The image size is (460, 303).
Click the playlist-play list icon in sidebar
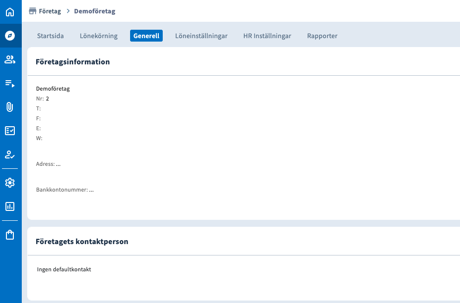10,83
